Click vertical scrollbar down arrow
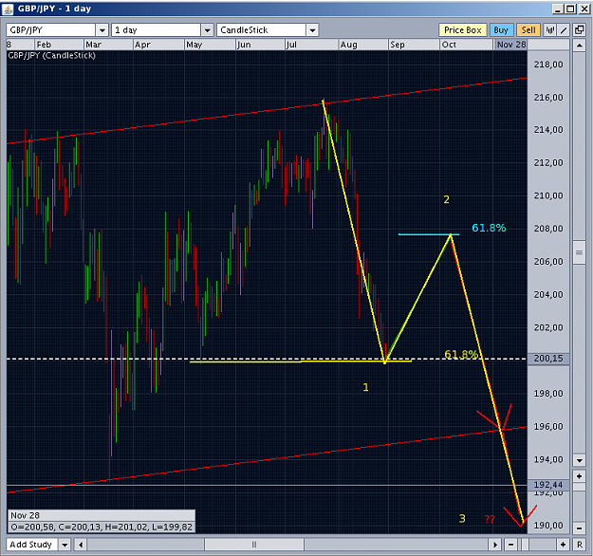The width and height of the screenshot is (593, 556). point(579,460)
